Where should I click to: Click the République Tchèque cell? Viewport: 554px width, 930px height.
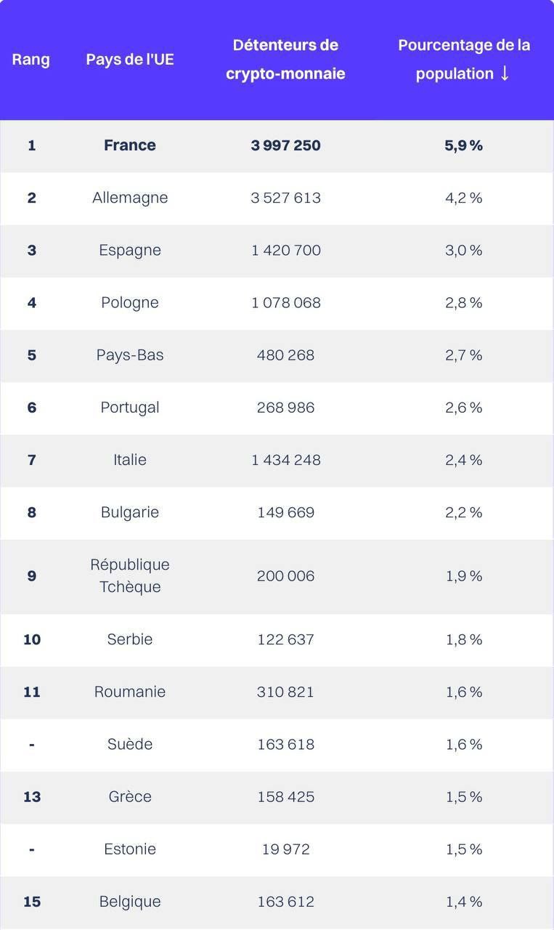click(x=130, y=575)
